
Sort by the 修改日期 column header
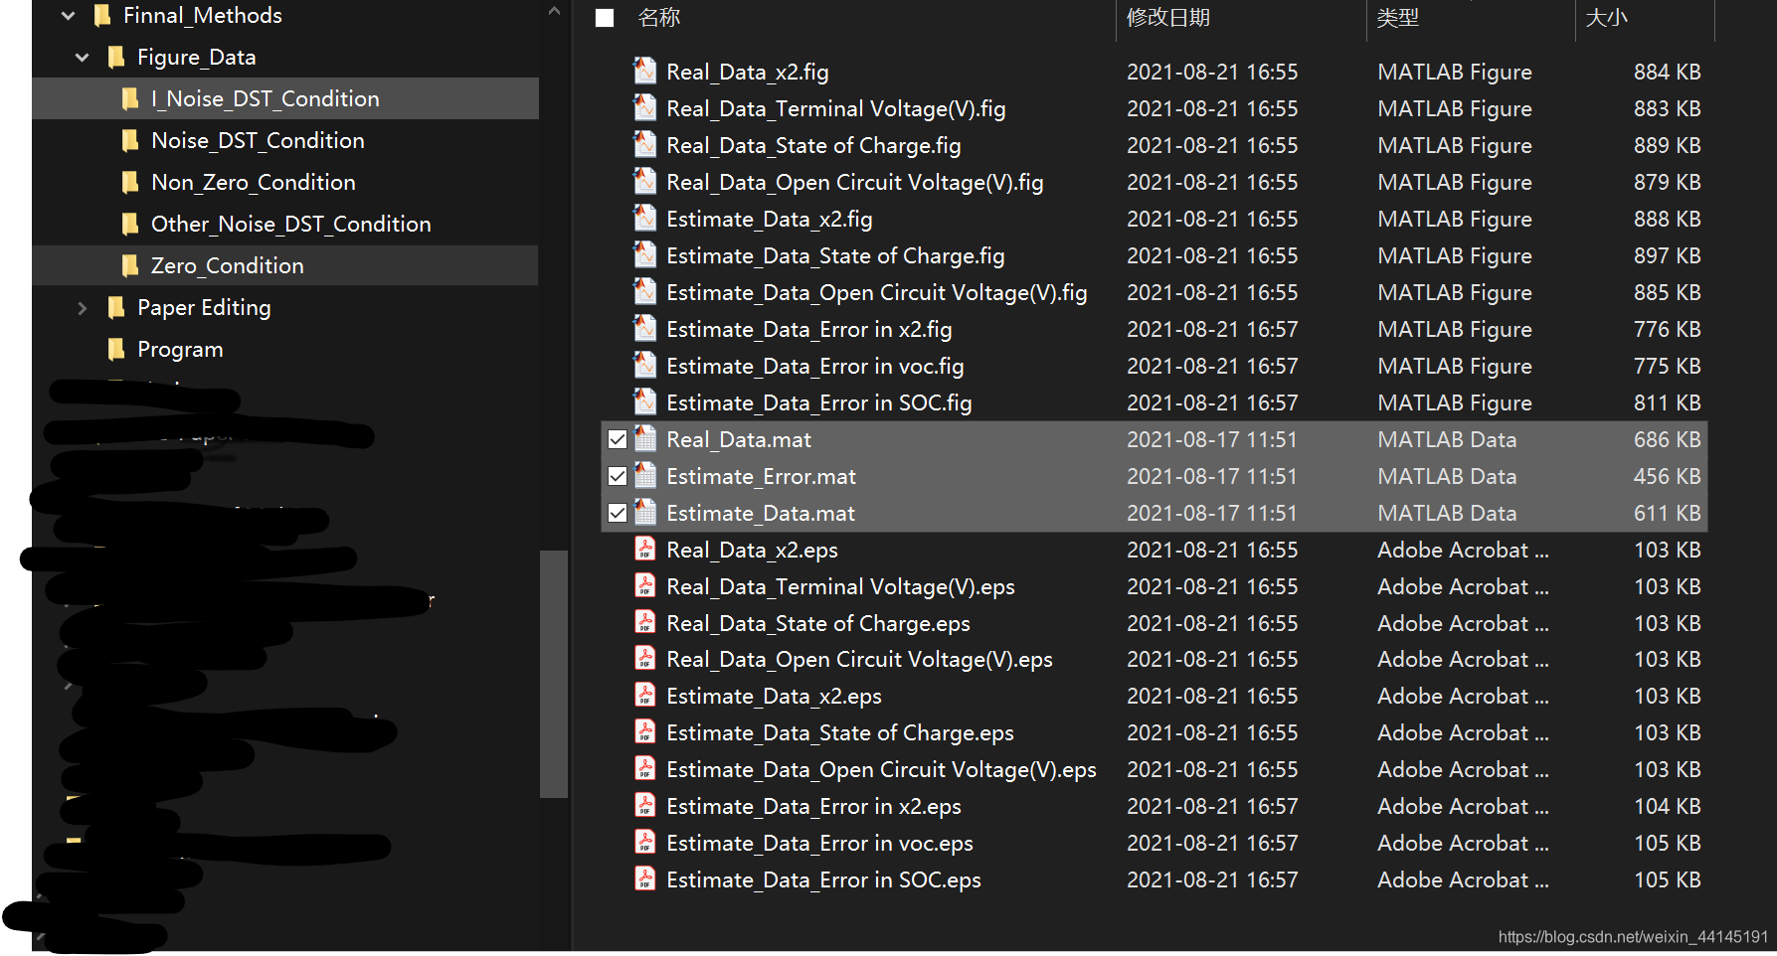(1168, 18)
